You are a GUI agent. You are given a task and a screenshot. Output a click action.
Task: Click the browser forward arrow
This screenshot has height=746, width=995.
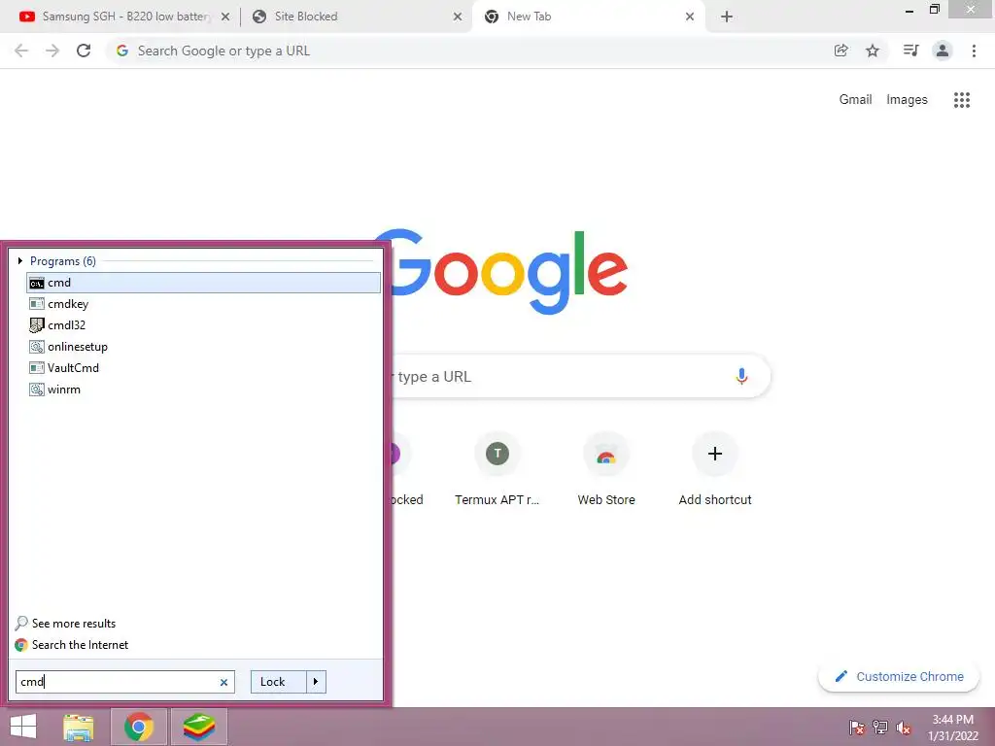click(52, 51)
